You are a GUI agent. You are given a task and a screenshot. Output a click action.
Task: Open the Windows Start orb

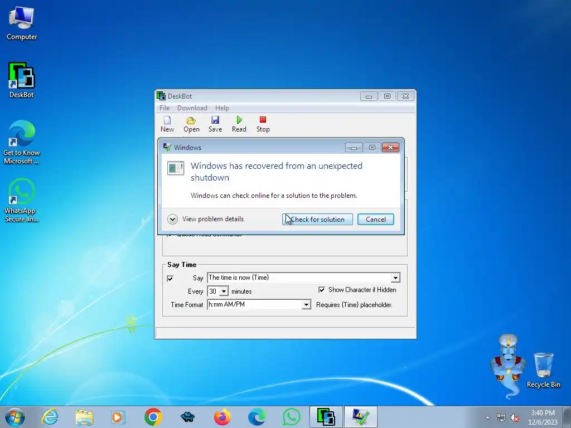pyautogui.click(x=15, y=417)
